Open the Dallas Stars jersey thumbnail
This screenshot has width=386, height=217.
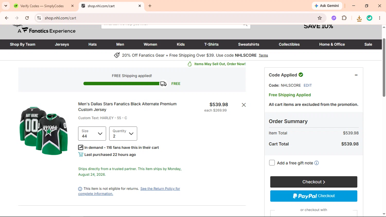[44, 131]
